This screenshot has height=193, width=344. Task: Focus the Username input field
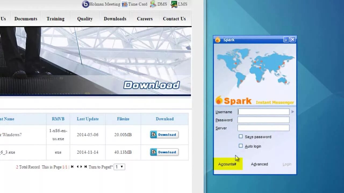[x=263, y=112]
